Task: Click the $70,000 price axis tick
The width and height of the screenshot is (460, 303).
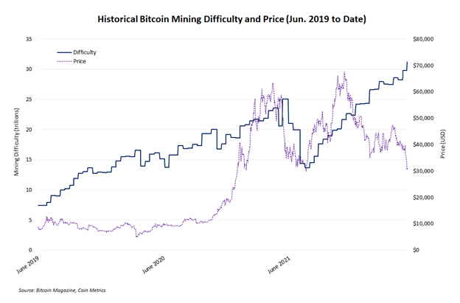Action: pos(425,66)
